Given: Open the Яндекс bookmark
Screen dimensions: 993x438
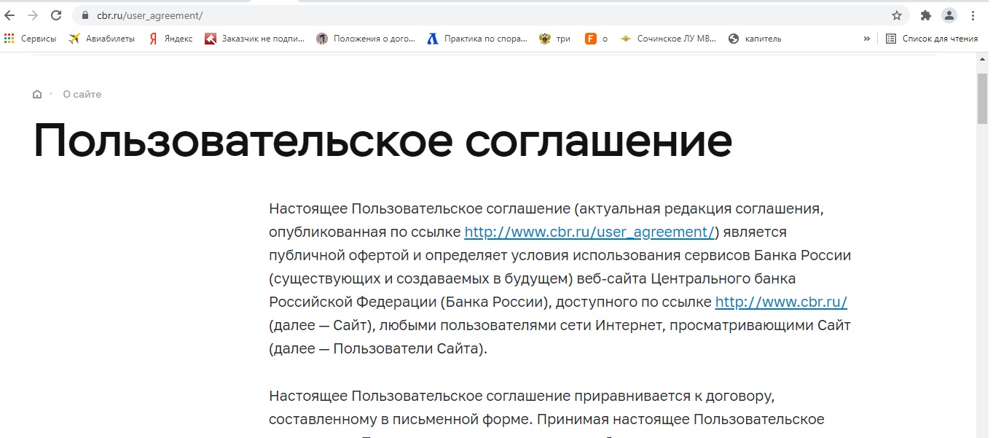Looking at the screenshot, I should [171, 39].
